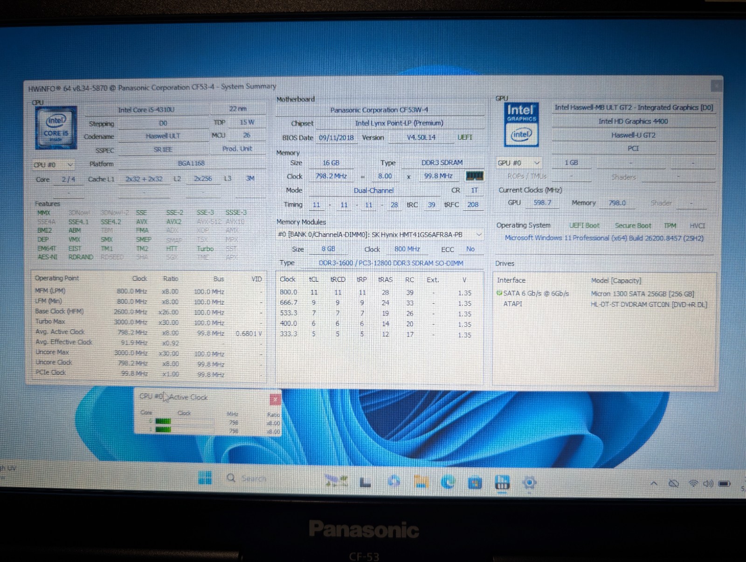Click the green SATA drive status icon
746x562 pixels.
(499, 294)
